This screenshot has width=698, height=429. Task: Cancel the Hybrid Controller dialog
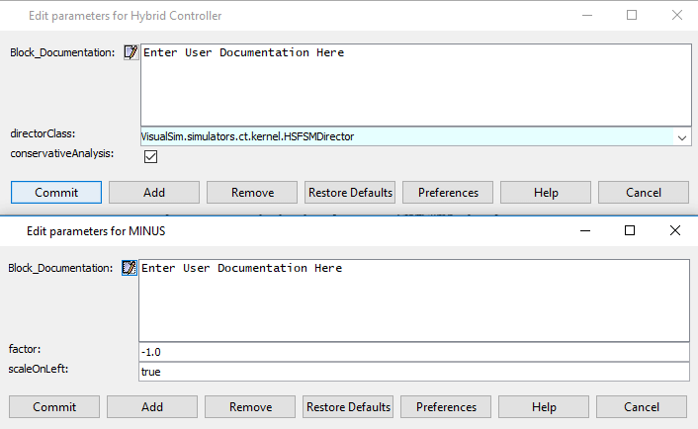[x=644, y=193]
